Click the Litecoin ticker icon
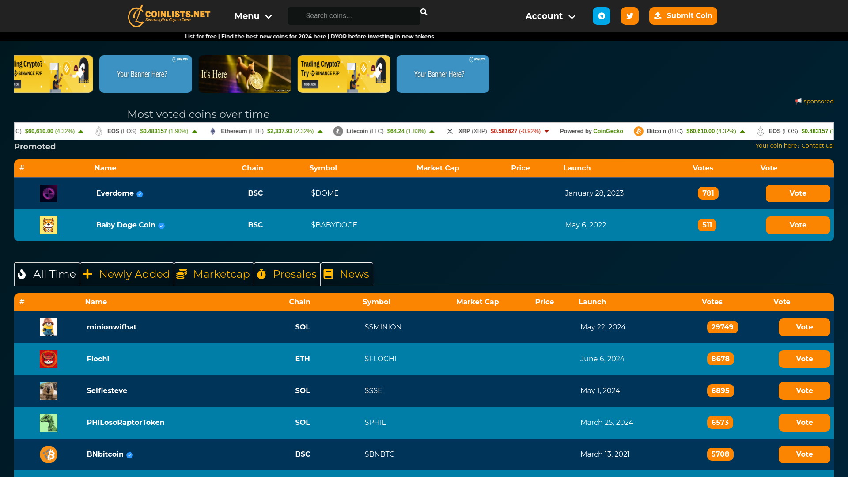The image size is (848, 477). click(338, 131)
